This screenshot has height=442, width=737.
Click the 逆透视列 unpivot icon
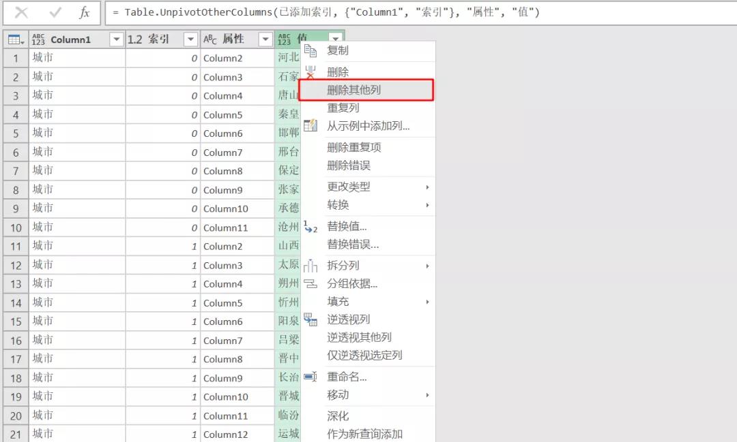click(311, 318)
